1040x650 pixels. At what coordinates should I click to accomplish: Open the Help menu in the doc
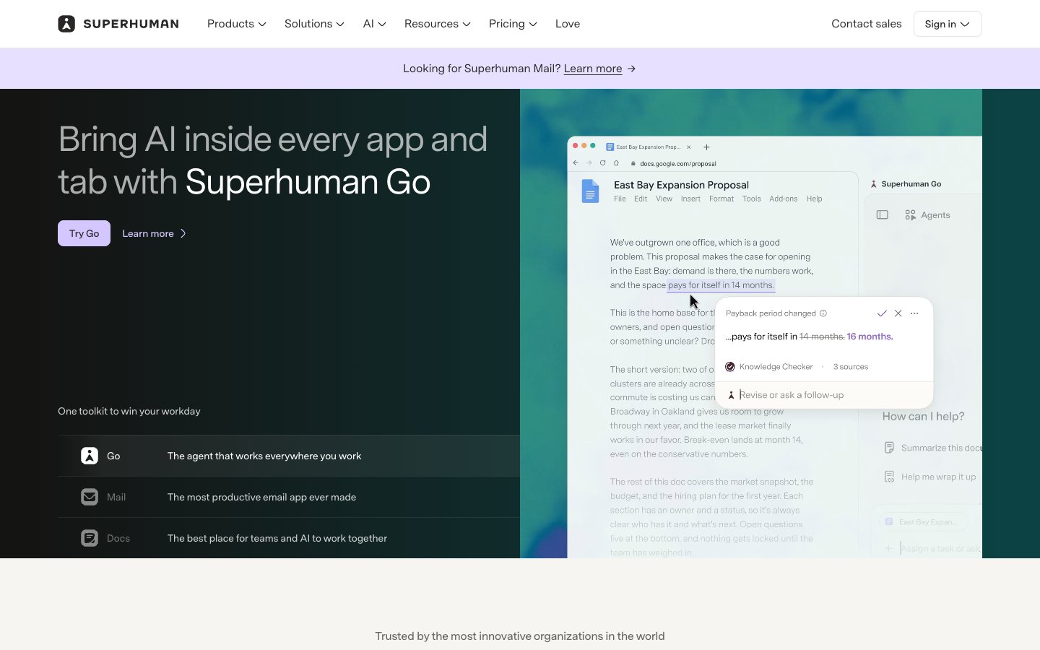coord(814,199)
